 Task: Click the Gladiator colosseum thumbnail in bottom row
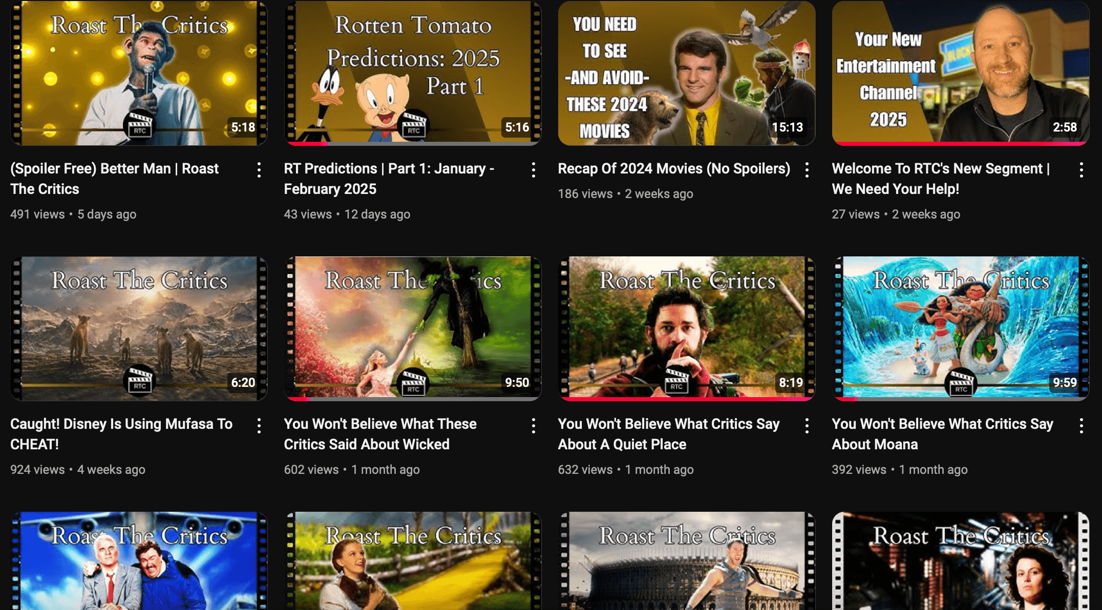(686, 563)
